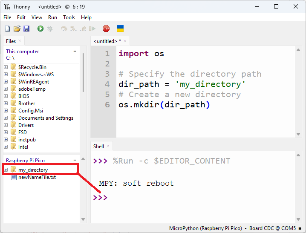Select newNameFile.txt in the Pico files
The width and height of the screenshot is (306, 233).
coord(37,177)
